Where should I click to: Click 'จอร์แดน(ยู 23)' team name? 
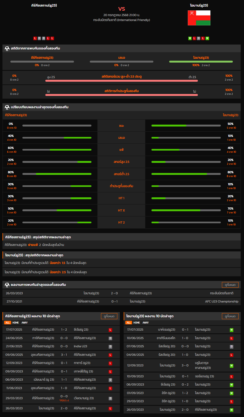click(x=204, y=376)
